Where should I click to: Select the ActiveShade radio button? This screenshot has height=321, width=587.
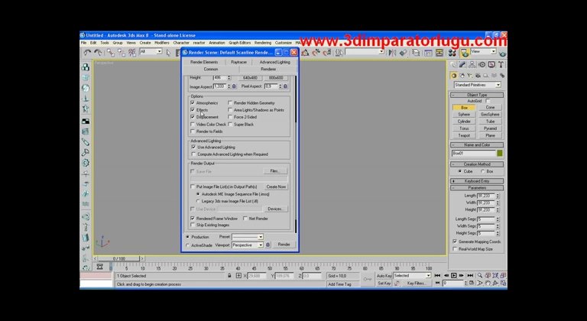tap(187, 245)
